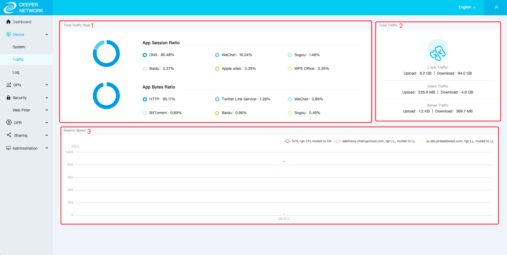
Task: Toggle webfunny.chainupcloud.com legend series
Action: 375,141
